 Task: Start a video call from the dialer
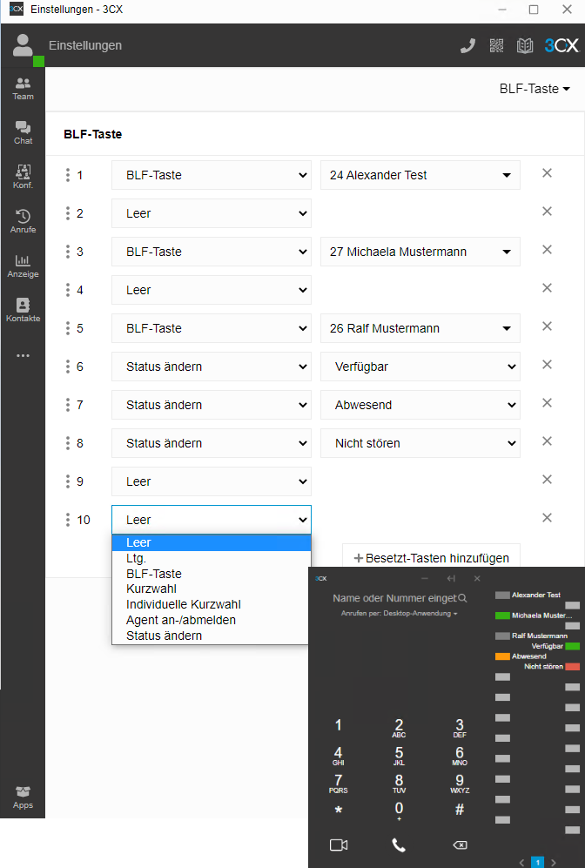(339, 844)
